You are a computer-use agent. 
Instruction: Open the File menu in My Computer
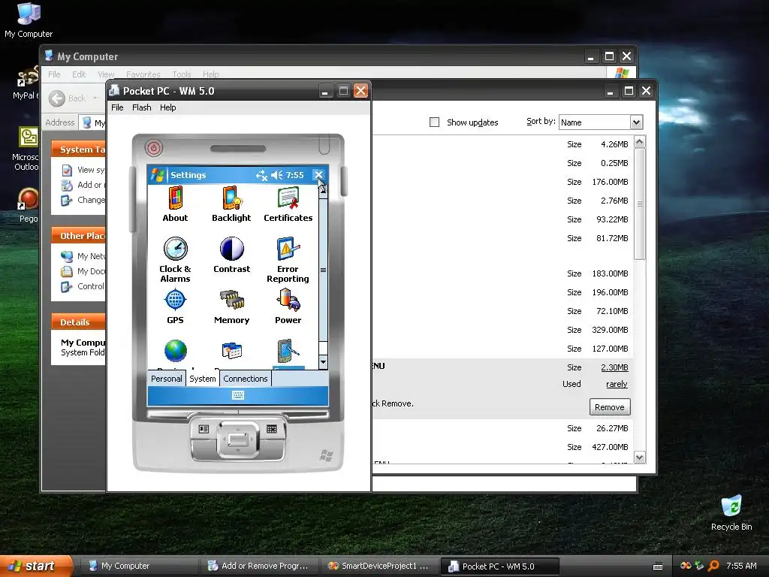[x=54, y=74]
